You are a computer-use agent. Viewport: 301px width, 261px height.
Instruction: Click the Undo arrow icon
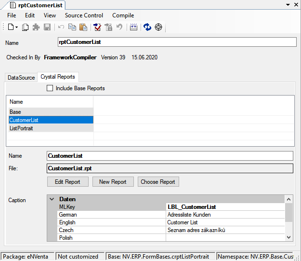61,27
